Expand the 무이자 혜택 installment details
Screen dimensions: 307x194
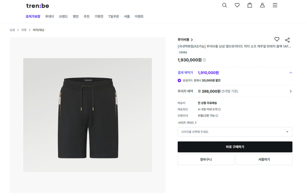pos(291,91)
